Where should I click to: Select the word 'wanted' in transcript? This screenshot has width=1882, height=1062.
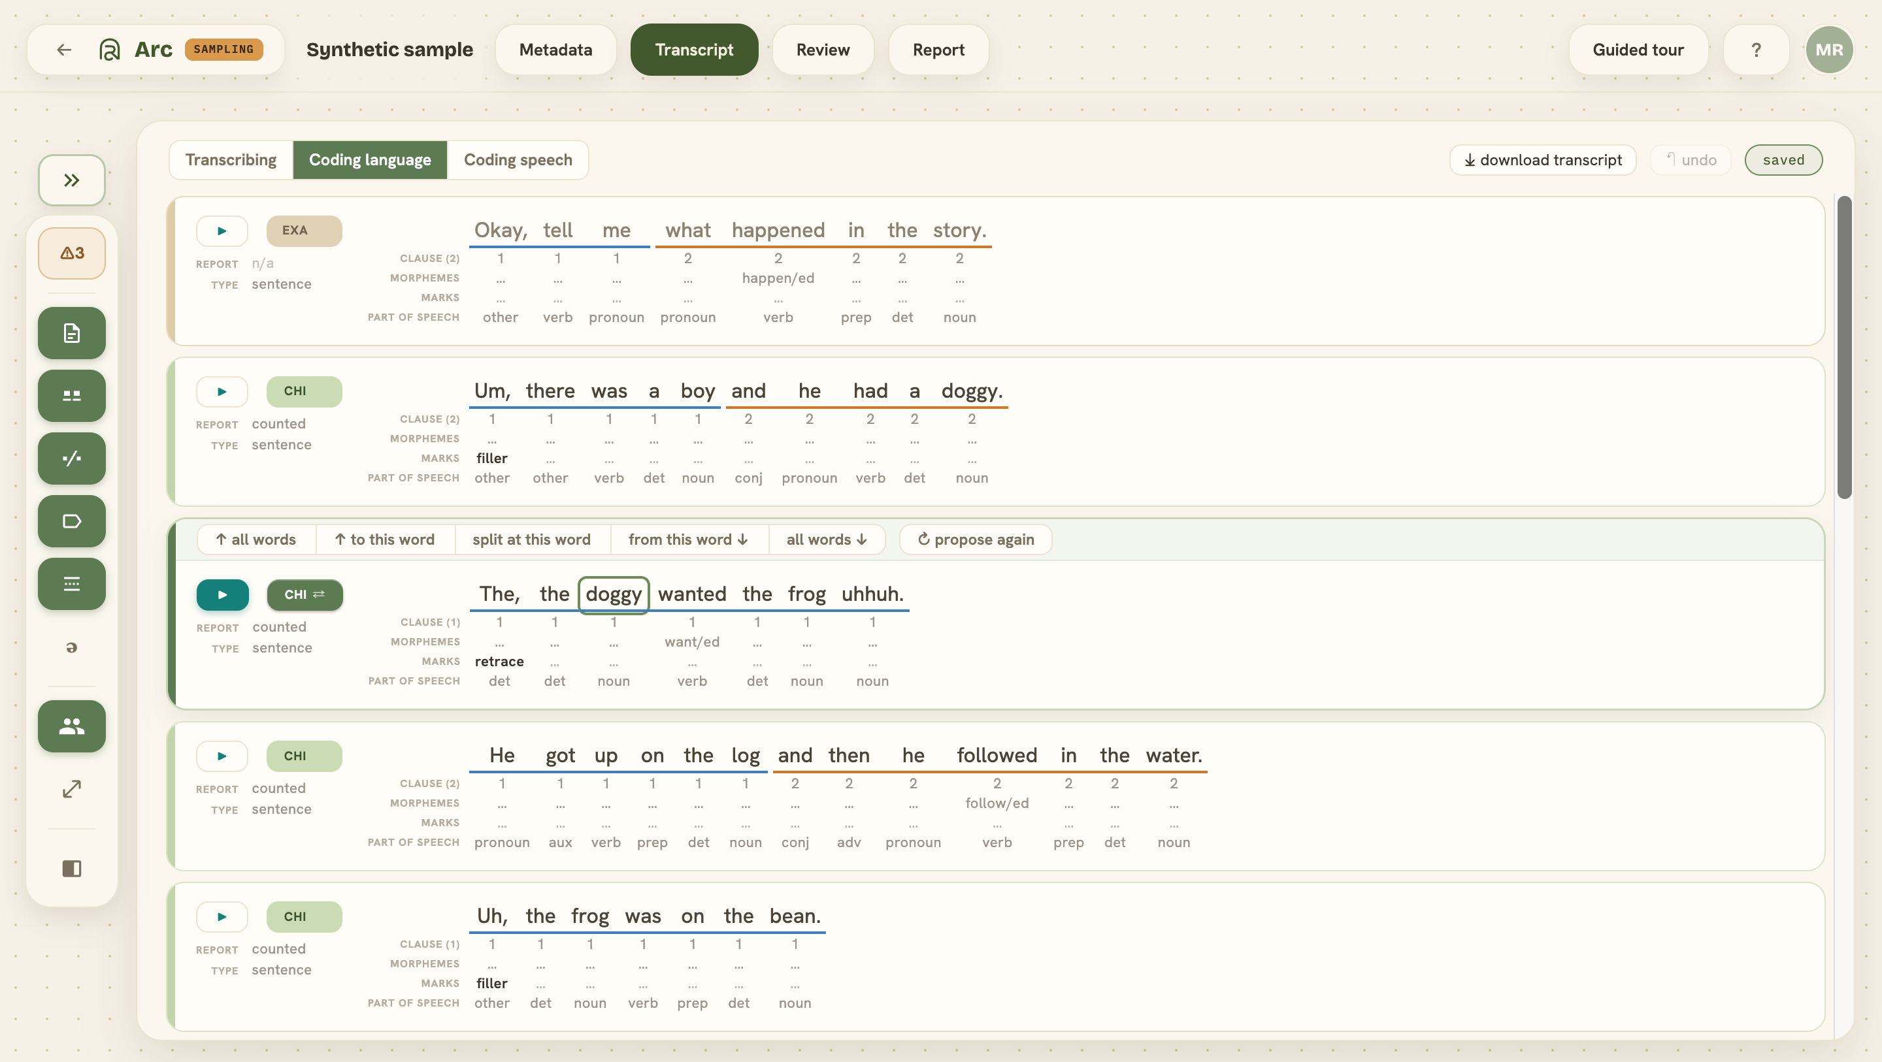pos(692,594)
